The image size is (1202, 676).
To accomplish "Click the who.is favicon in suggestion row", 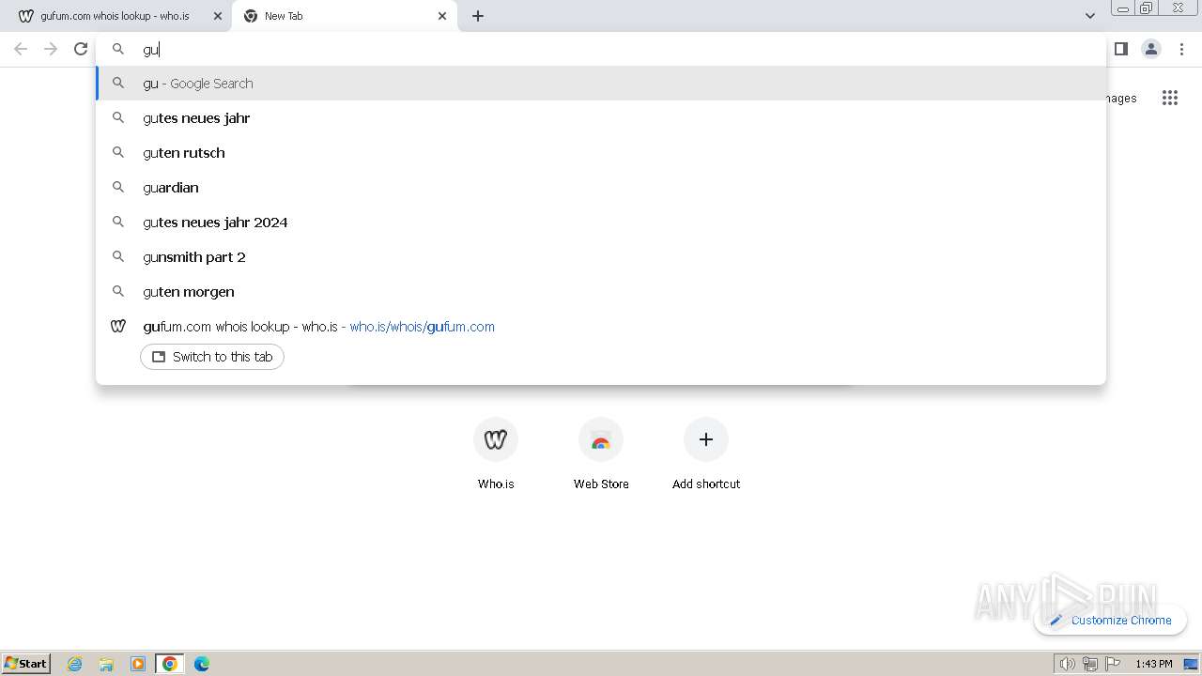I will coord(118,326).
